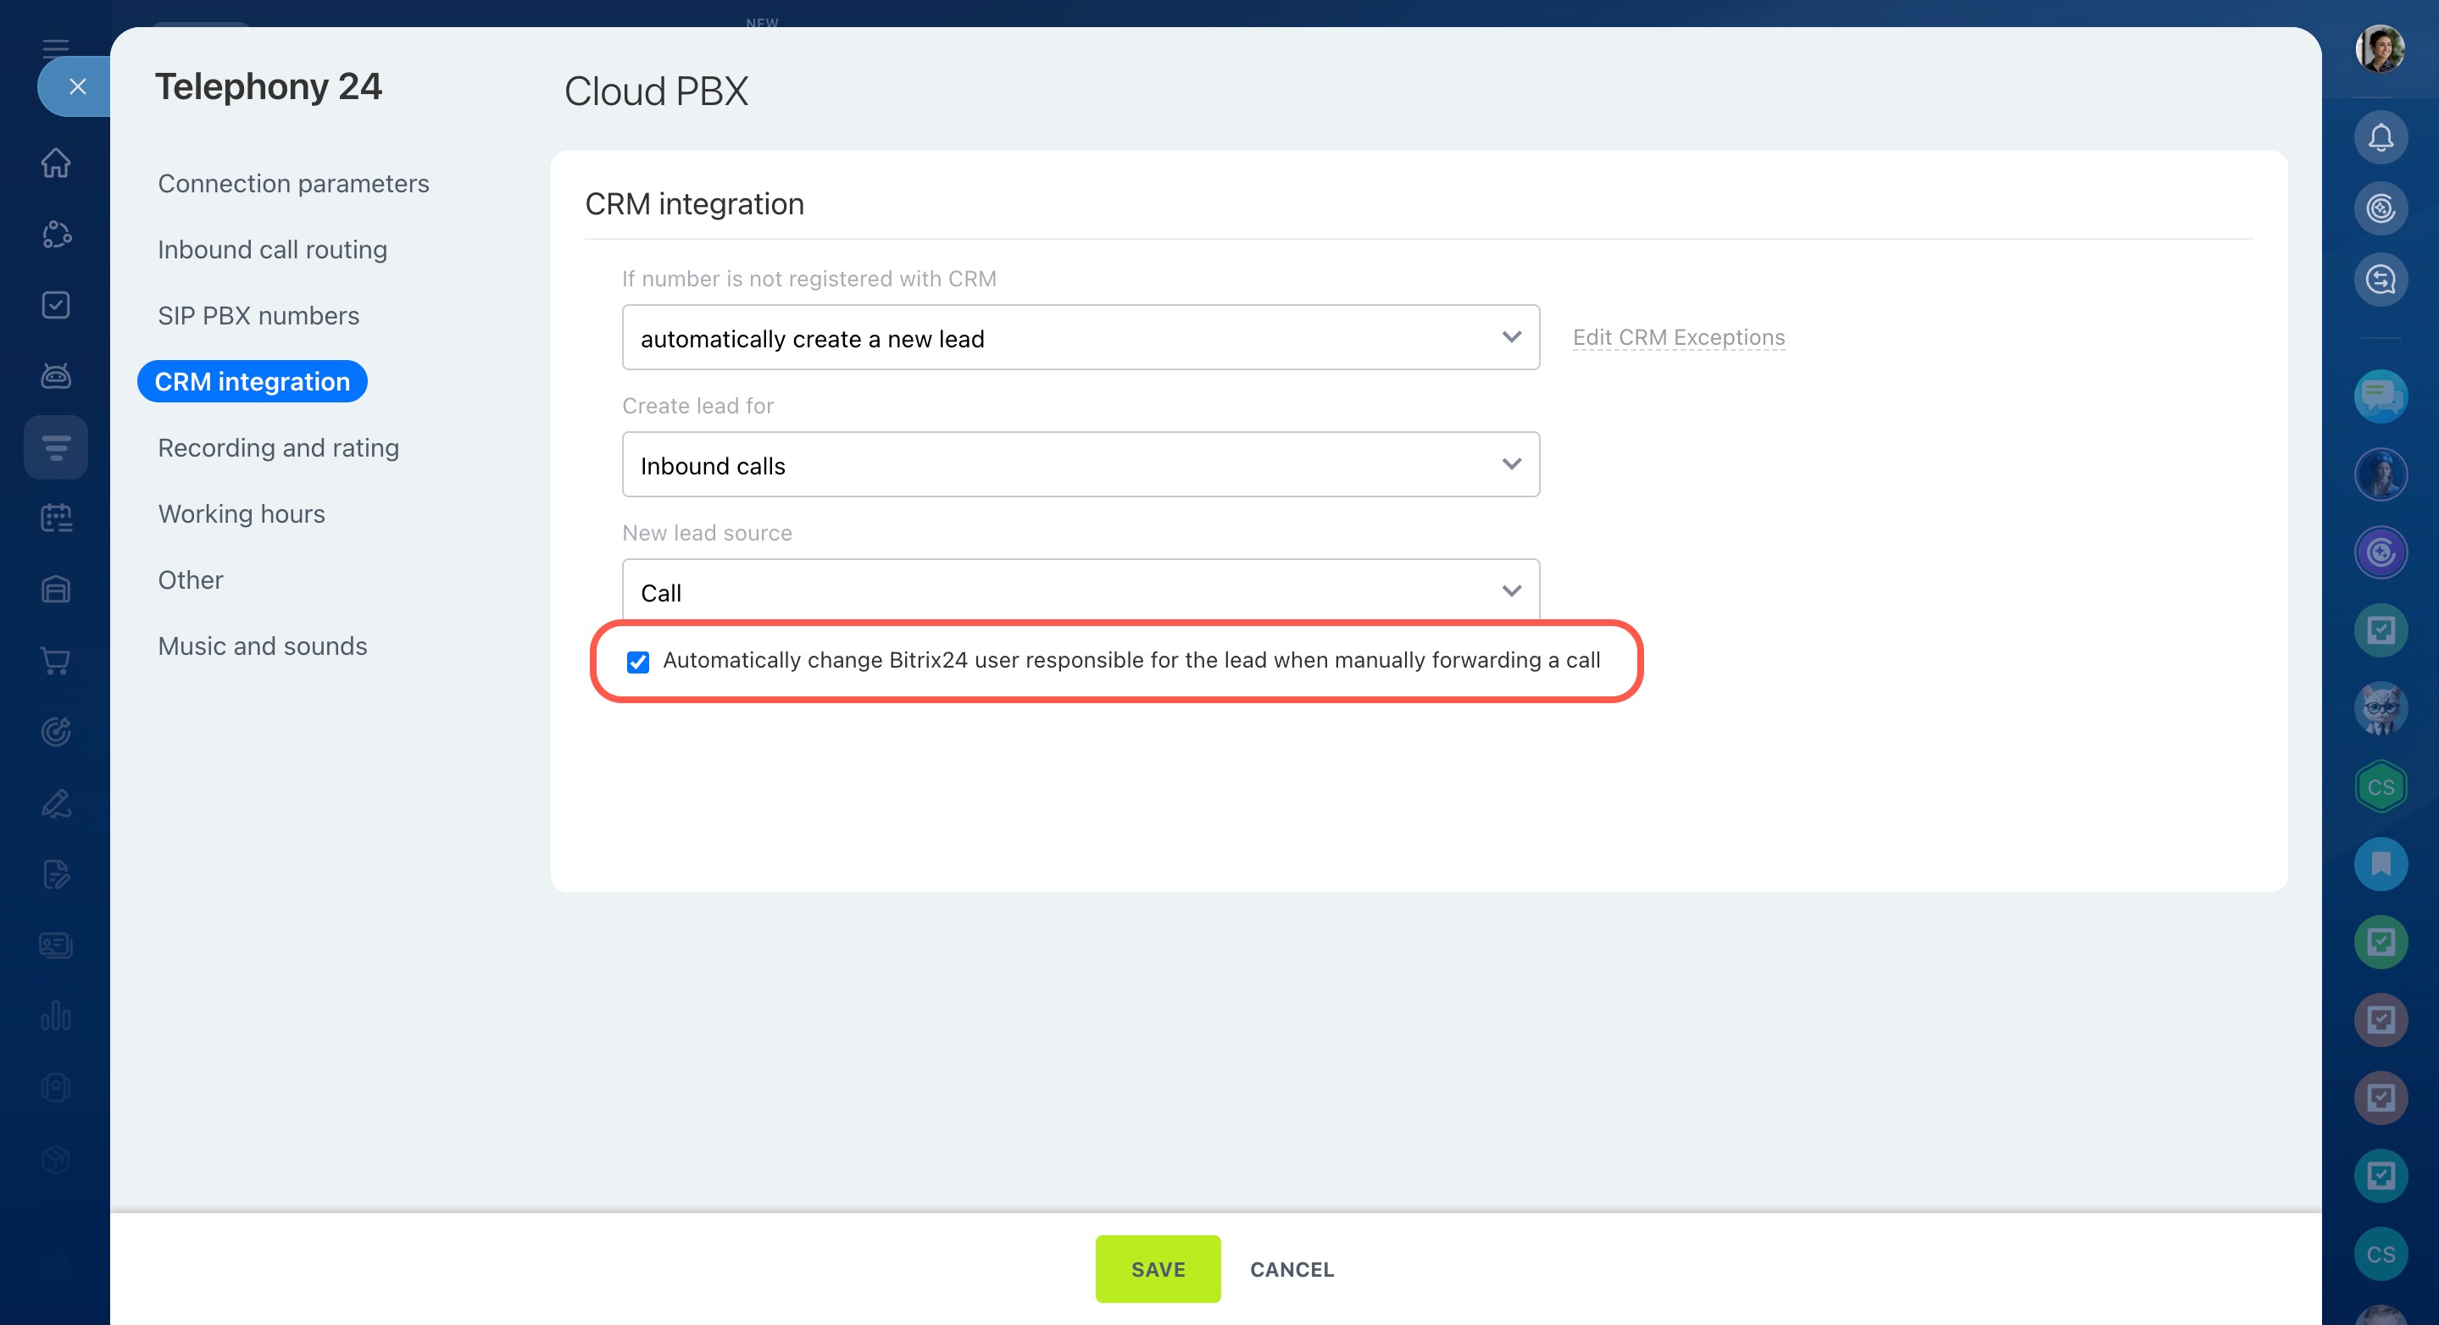
Task: Click Edit CRM Exceptions link
Action: pyautogui.click(x=1678, y=338)
